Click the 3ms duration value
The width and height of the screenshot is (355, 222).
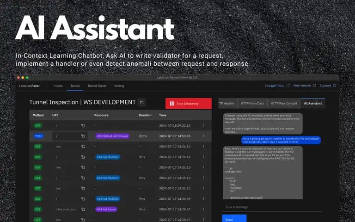pyautogui.click(x=142, y=209)
